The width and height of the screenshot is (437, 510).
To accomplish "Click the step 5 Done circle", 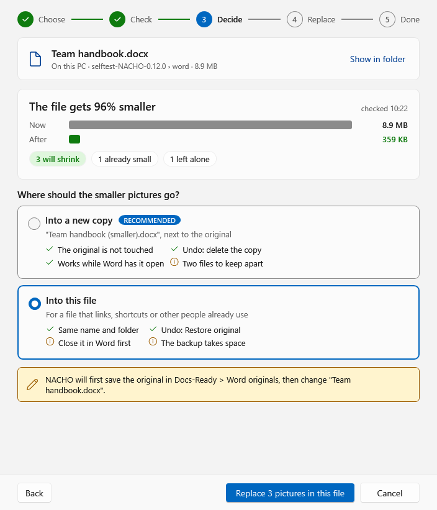I will point(387,19).
